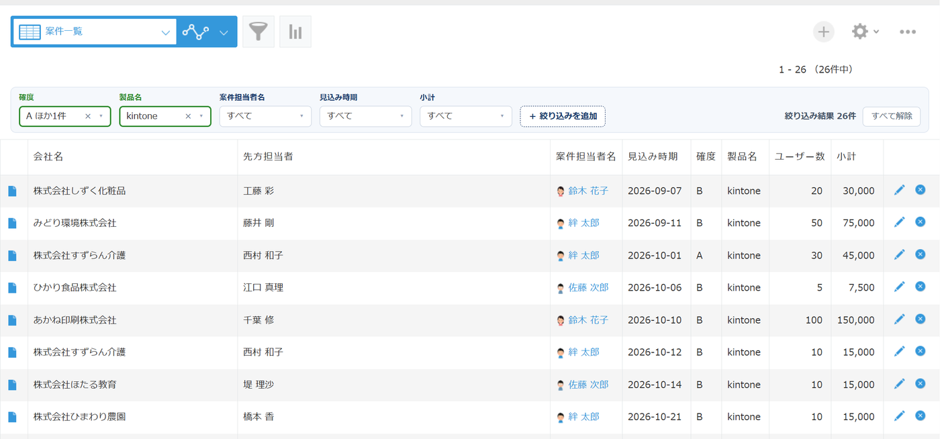Delete the ひかり食品株式会社 record
The image size is (940, 439).
(x=921, y=287)
